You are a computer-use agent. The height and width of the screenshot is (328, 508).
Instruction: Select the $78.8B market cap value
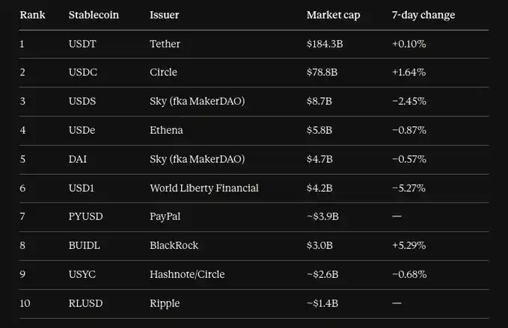click(322, 72)
